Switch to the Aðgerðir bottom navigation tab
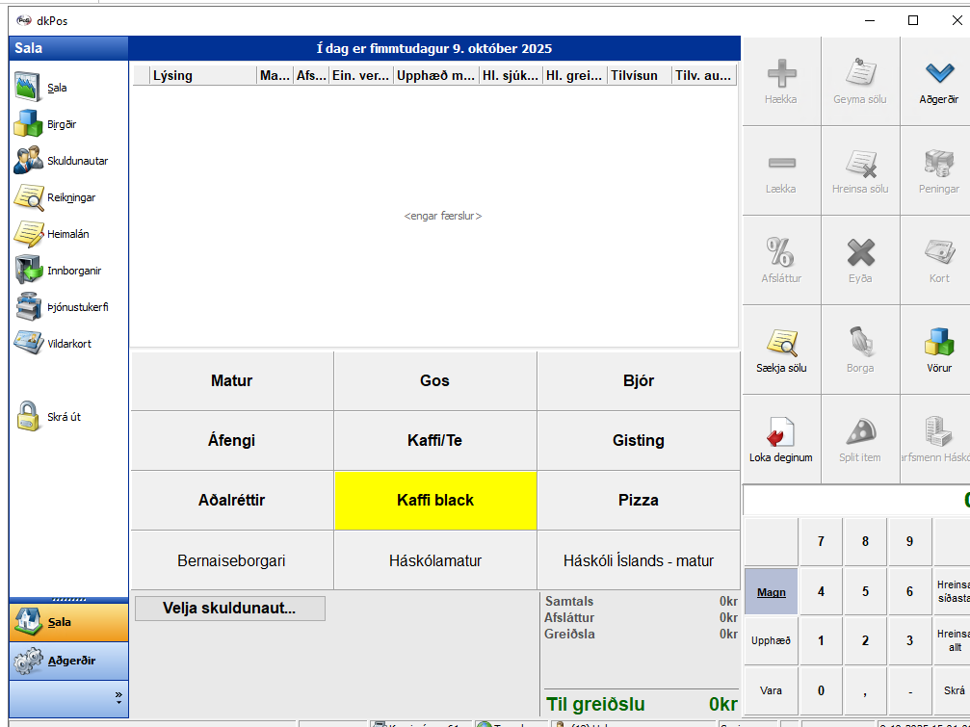The width and height of the screenshot is (970, 727). click(x=68, y=662)
